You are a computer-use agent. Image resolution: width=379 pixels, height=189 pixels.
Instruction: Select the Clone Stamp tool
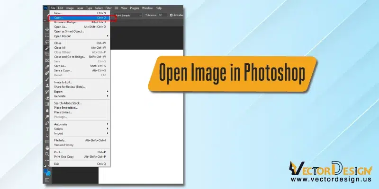click(47, 86)
